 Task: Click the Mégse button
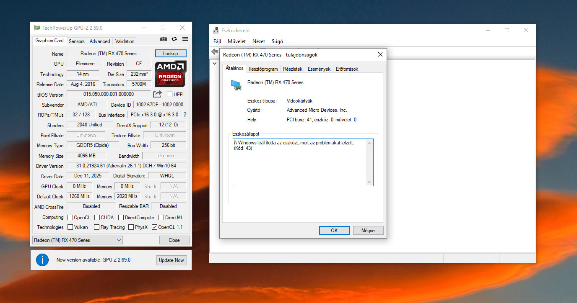click(x=367, y=230)
